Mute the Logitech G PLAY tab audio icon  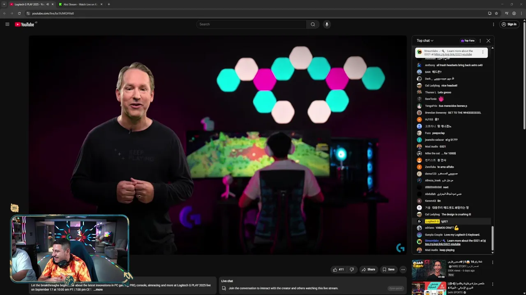(48, 4)
